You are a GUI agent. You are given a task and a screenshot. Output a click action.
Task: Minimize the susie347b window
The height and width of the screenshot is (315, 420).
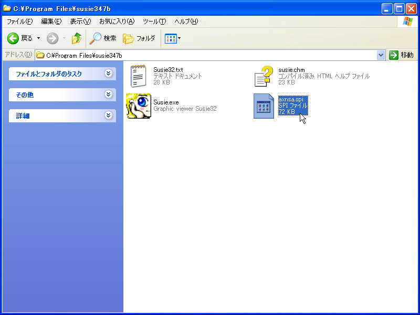[x=386, y=9]
